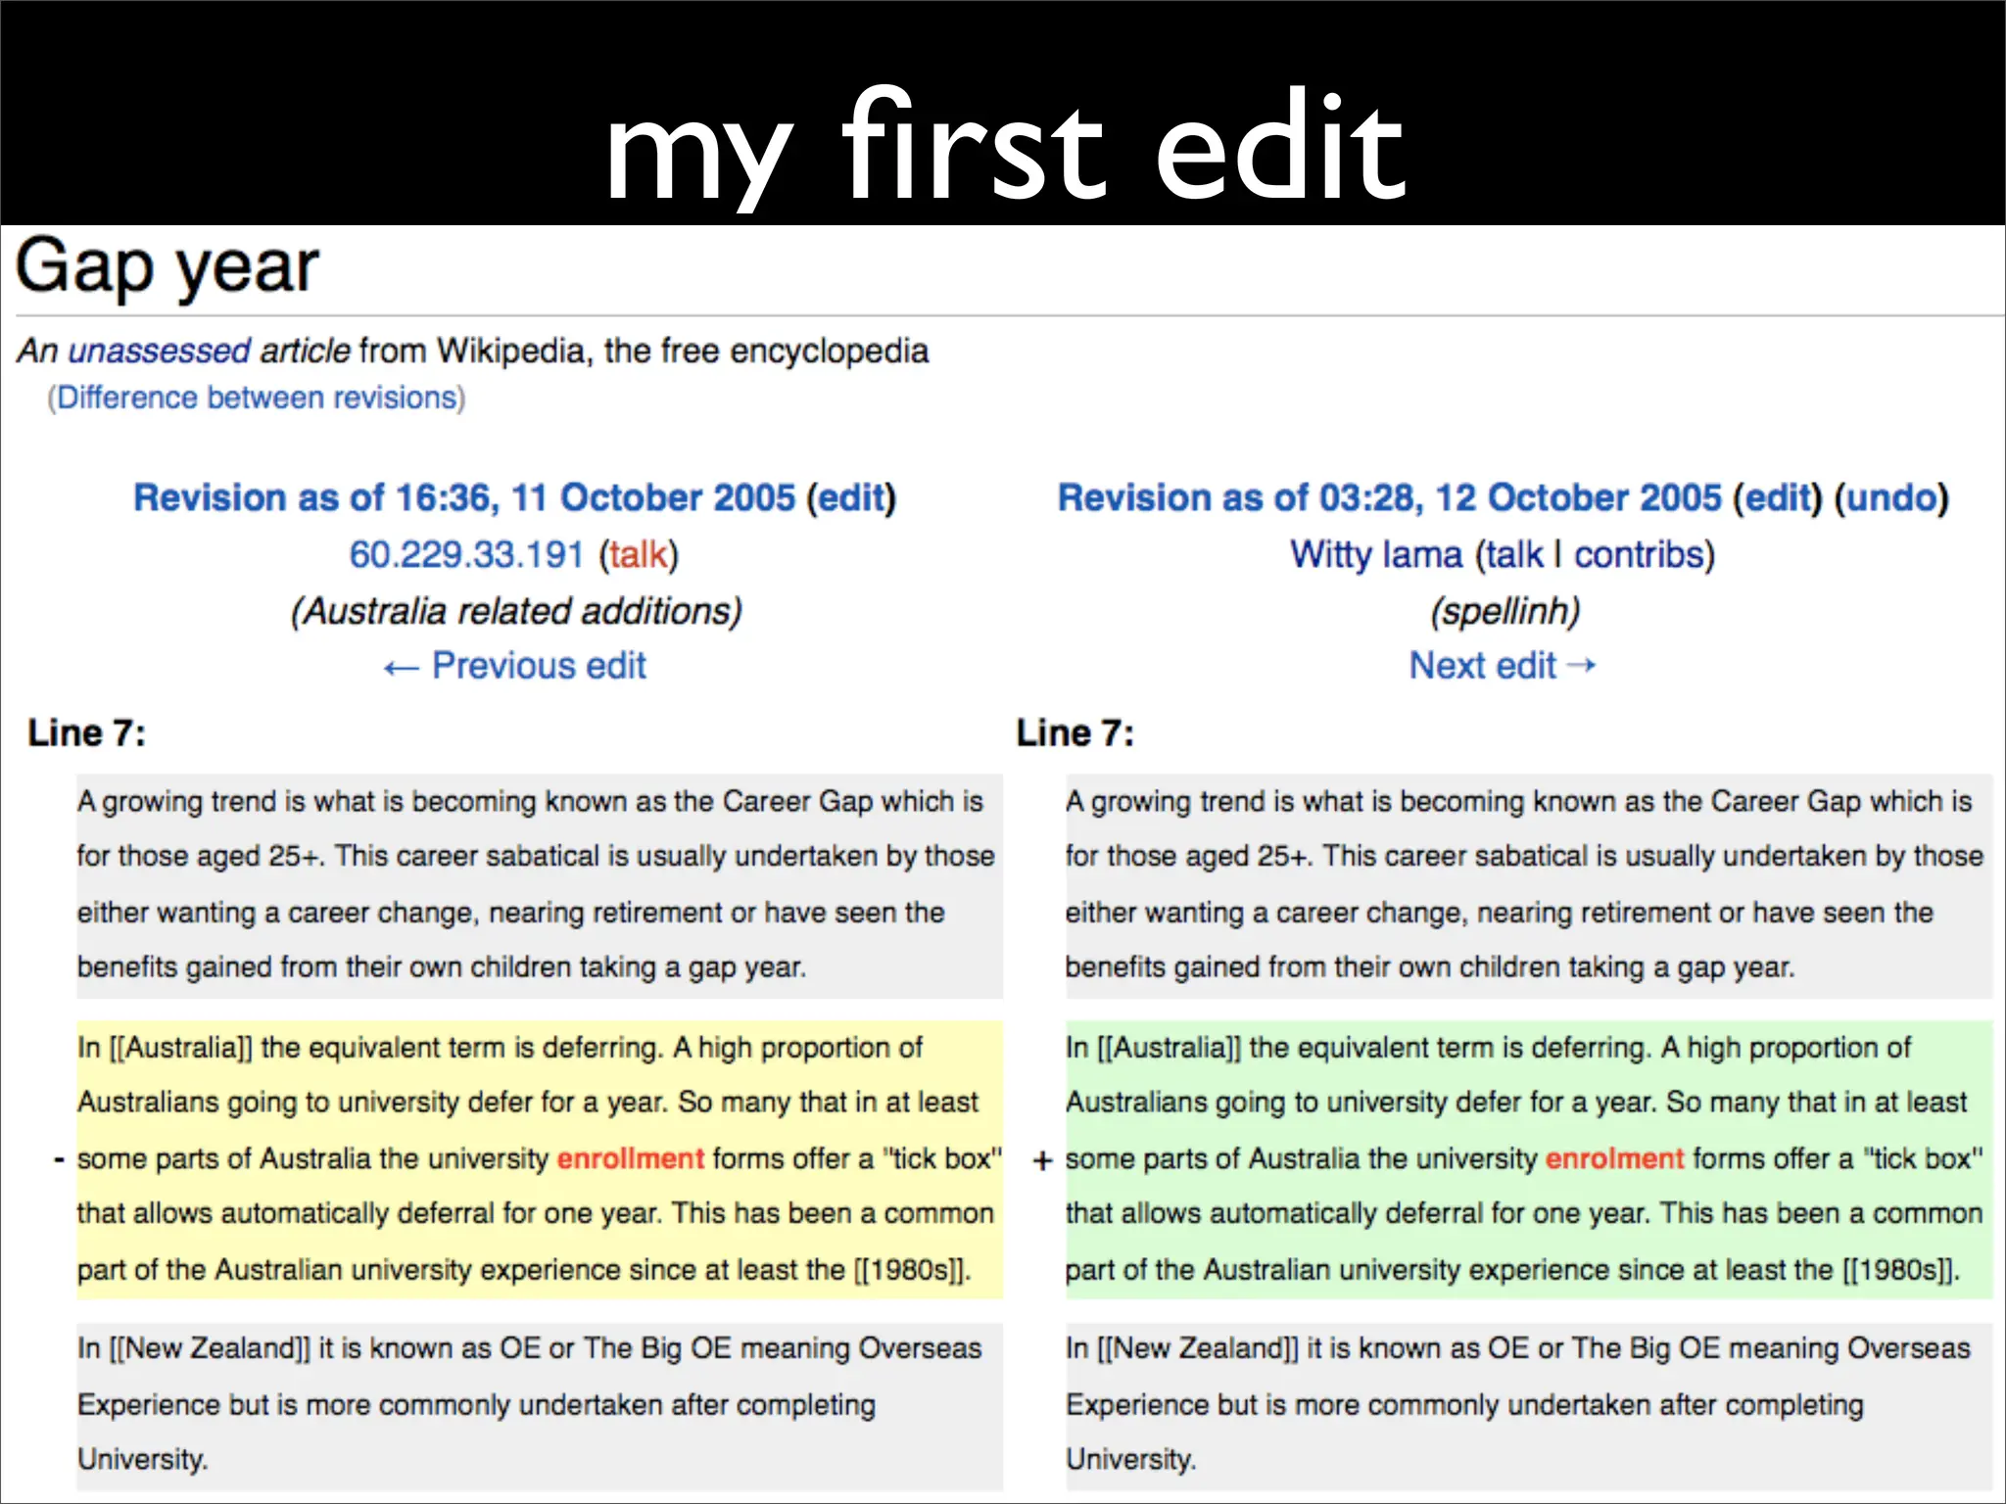Click the red word enrollment in old revision
Screen dimensions: 2006x1504
[630, 1158]
